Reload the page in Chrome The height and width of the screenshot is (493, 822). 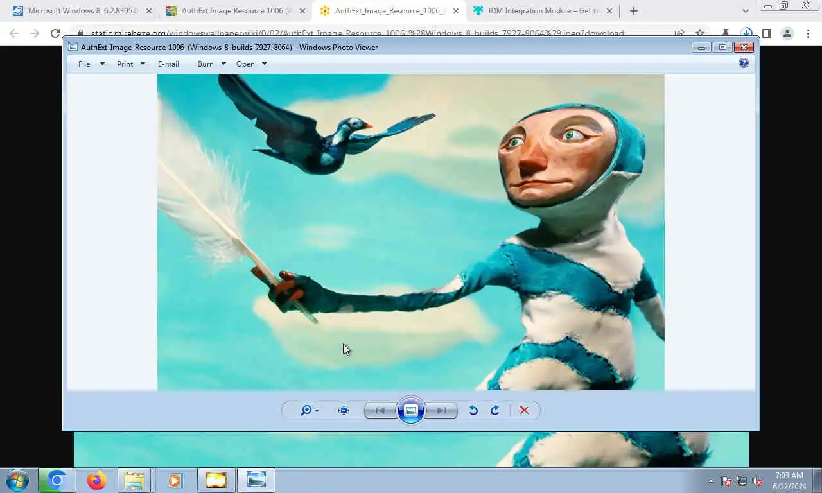[x=55, y=33]
